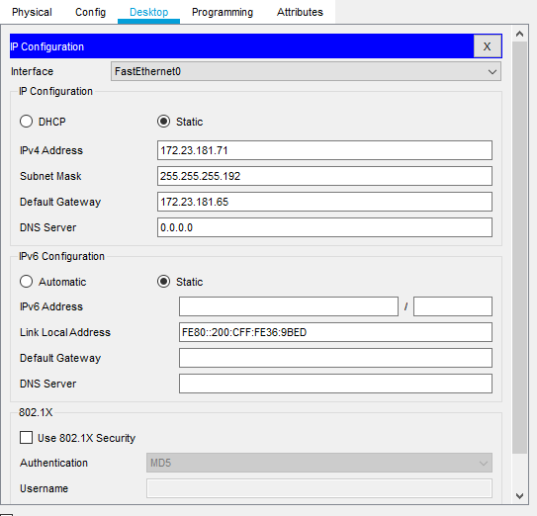Click the 'Authentication' label
This screenshot has height=516, width=537.
click(x=53, y=463)
